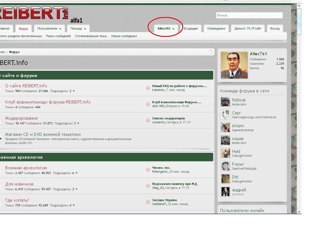Open the Помощь dropdown menu

(78, 28)
